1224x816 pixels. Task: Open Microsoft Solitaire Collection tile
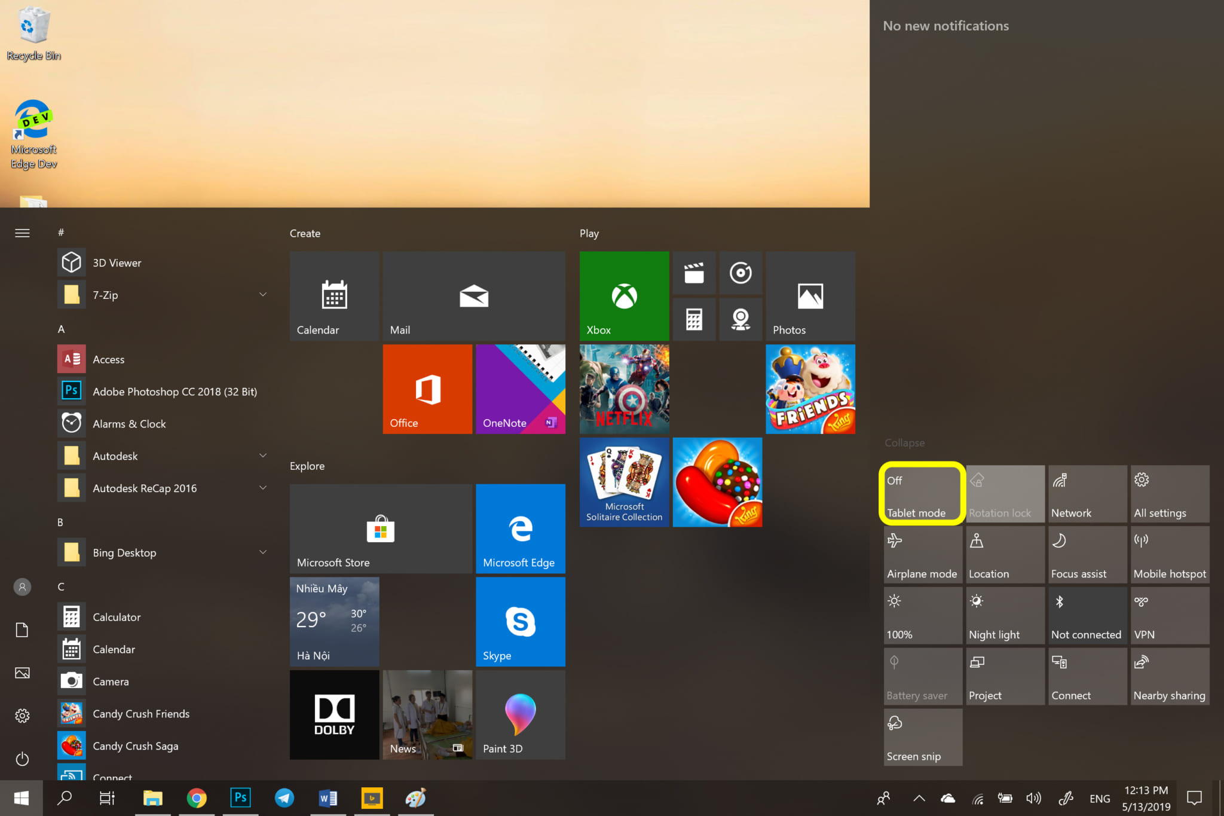pyautogui.click(x=624, y=482)
